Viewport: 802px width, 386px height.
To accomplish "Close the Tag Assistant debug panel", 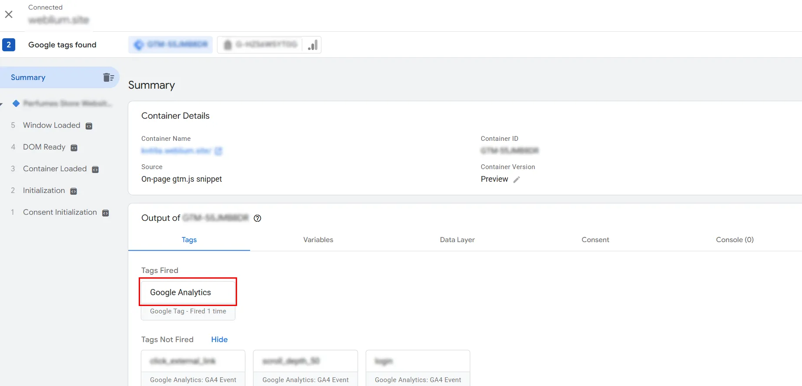I will [x=9, y=14].
